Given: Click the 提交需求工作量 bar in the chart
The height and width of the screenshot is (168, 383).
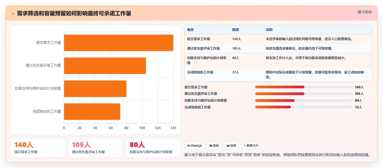Looking at the screenshot, I should tap(119, 43).
